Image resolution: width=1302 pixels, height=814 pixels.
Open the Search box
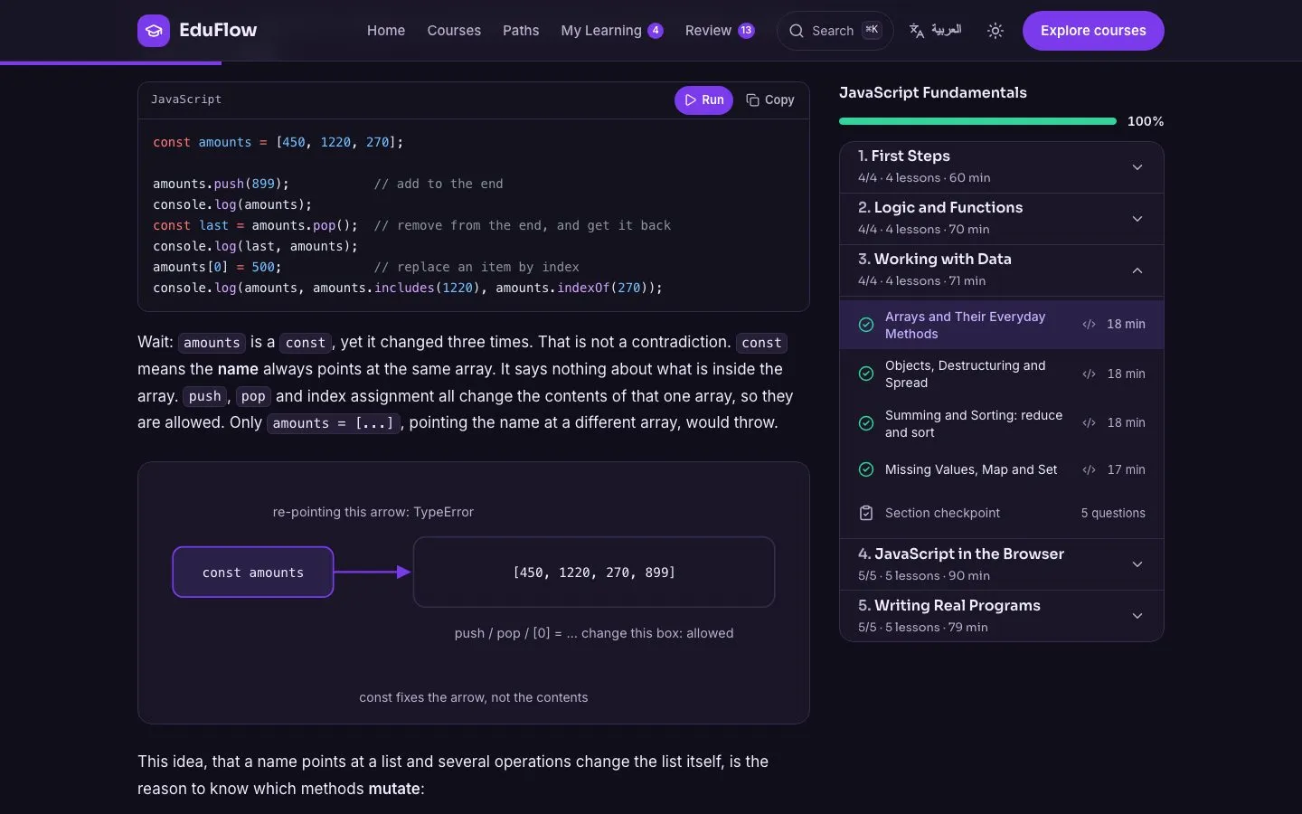click(835, 31)
